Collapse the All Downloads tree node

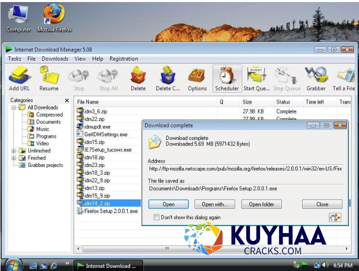14,107
